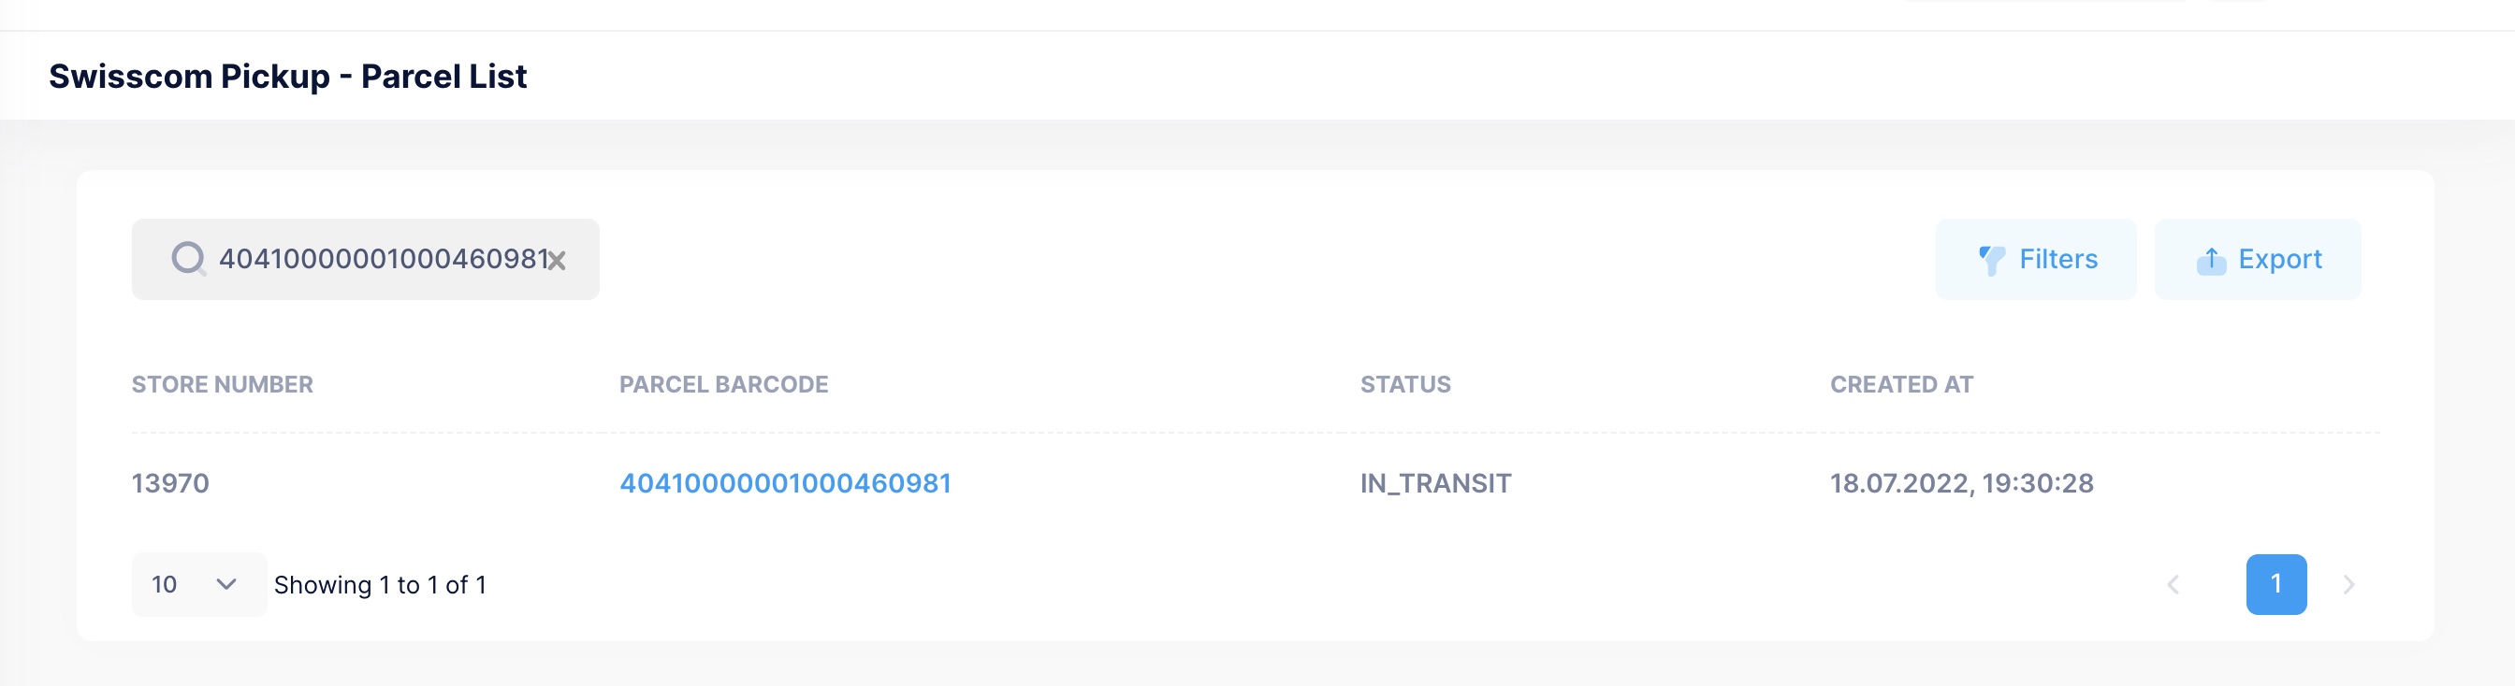2515x686 pixels.
Task: Go to the previous page arrow
Action: [x=2173, y=584]
